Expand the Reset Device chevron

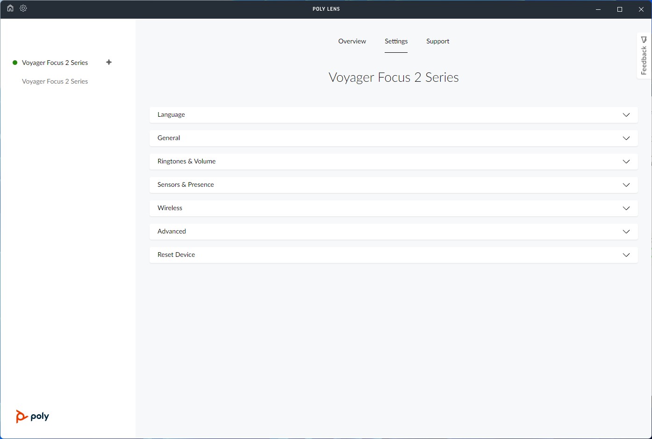pyautogui.click(x=626, y=255)
